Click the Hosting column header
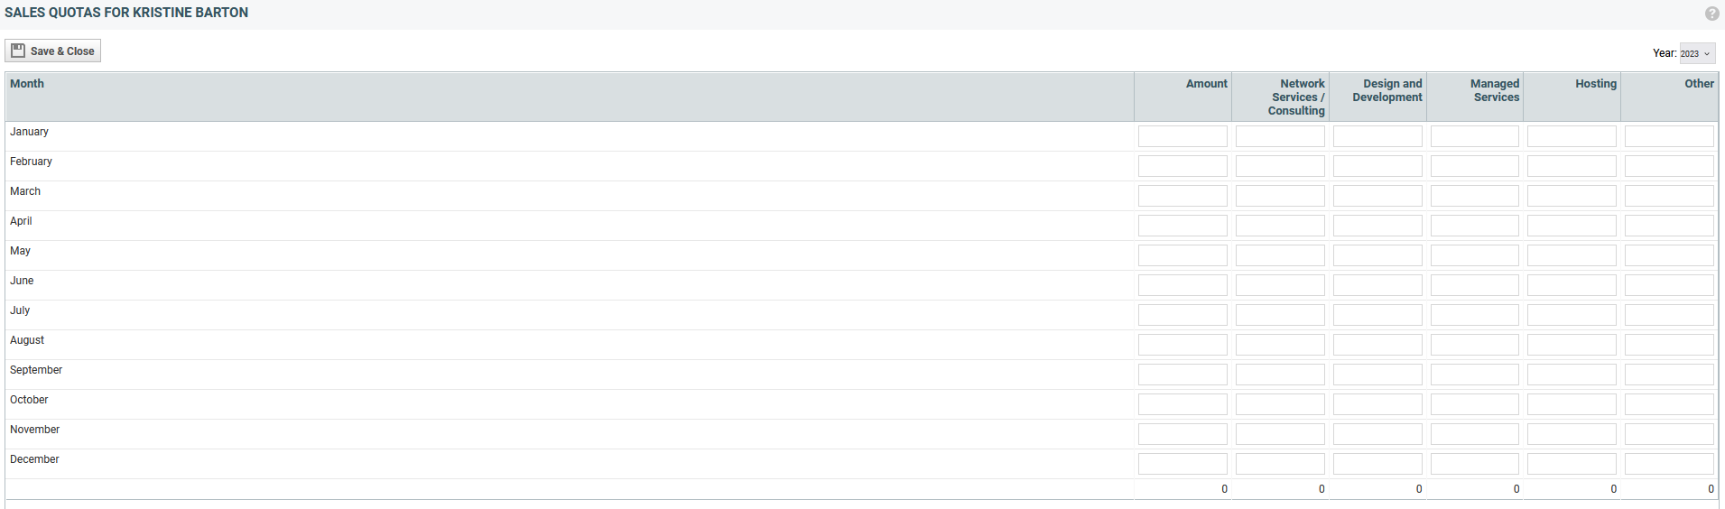 [x=1596, y=84]
